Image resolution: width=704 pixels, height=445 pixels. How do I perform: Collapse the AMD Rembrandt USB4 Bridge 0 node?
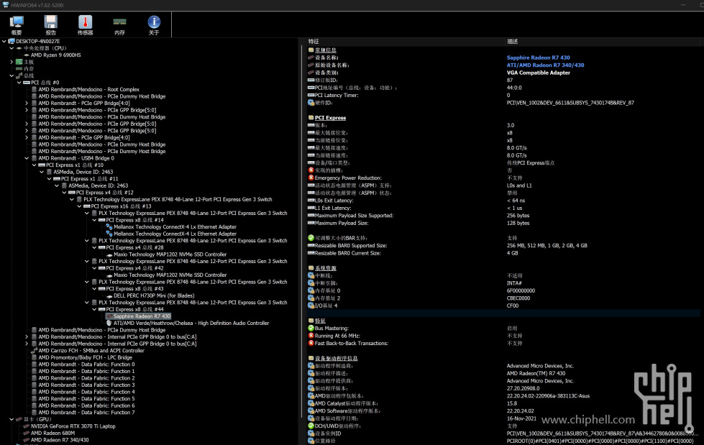27,158
